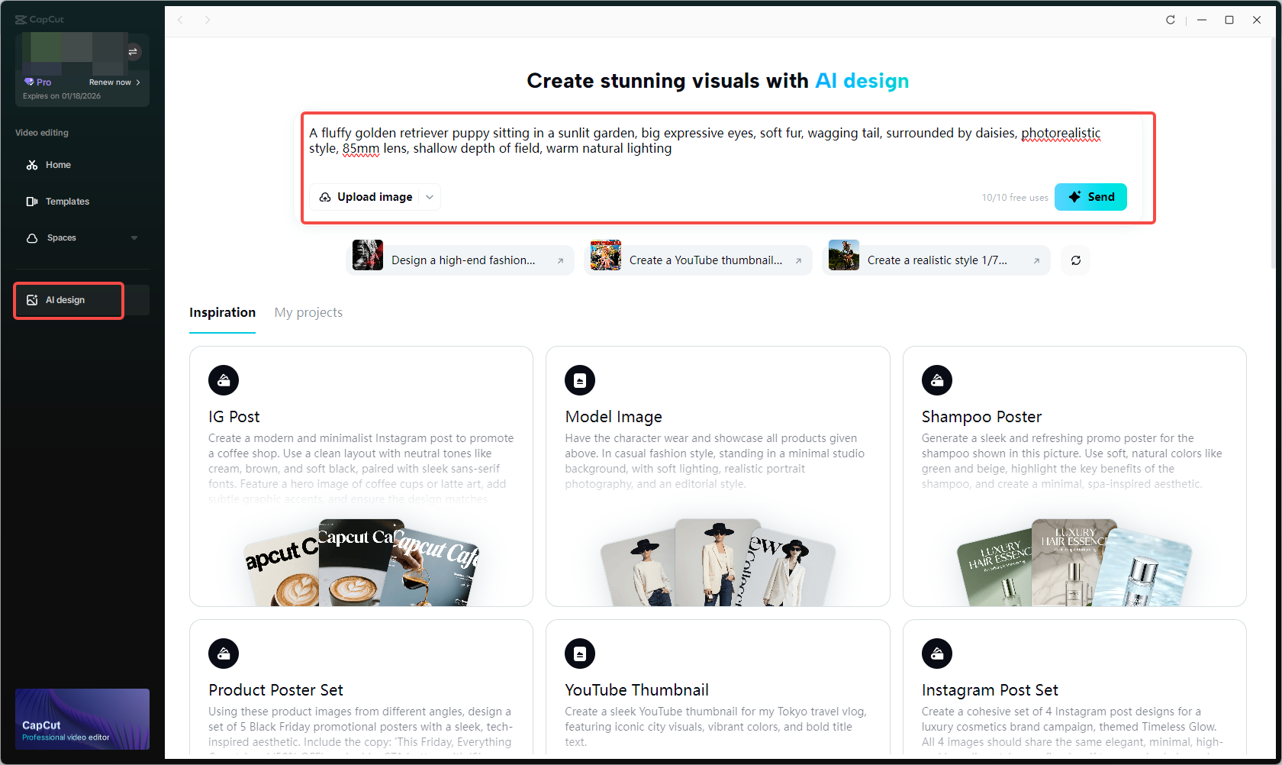Open the Templates panel
1282x765 pixels.
(67, 201)
